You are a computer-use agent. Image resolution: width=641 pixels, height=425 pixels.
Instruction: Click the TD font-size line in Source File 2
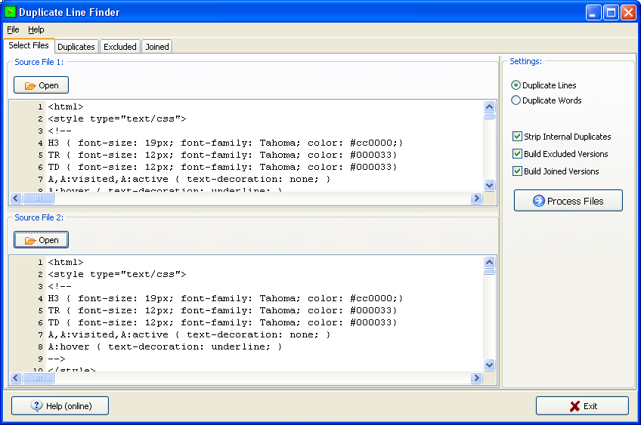pyautogui.click(x=223, y=322)
